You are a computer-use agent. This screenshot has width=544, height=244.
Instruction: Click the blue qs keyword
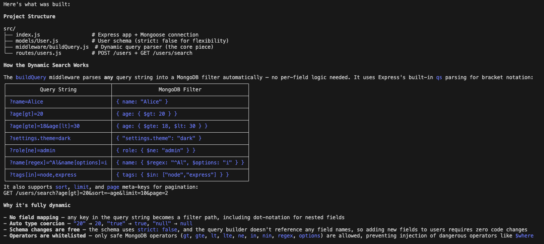coord(439,77)
